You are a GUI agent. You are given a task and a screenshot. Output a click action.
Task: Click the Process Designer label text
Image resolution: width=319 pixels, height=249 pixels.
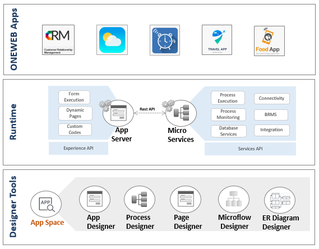pyautogui.click(x=140, y=222)
